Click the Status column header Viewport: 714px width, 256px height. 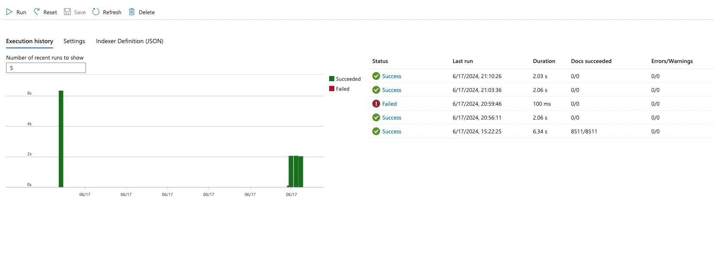[380, 61]
